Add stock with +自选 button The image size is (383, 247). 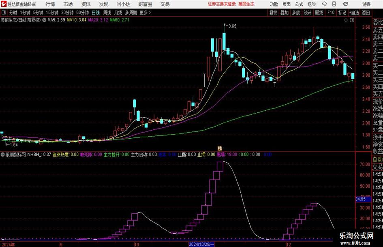(354, 13)
